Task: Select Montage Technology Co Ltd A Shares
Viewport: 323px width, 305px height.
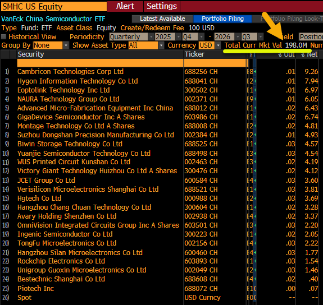Action: [x=76, y=126]
